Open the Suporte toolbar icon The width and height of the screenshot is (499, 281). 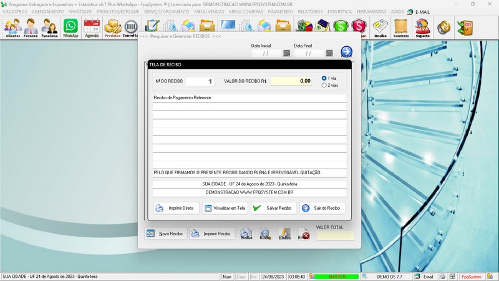(x=422, y=27)
